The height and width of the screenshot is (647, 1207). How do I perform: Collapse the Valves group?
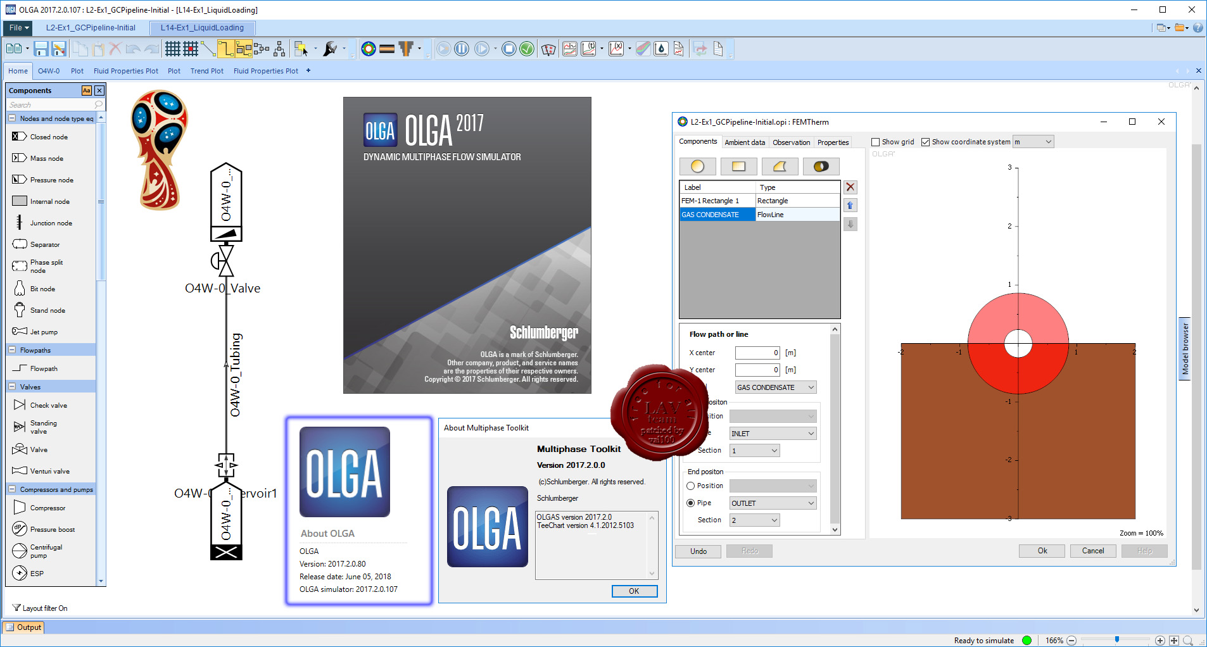coord(12,387)
